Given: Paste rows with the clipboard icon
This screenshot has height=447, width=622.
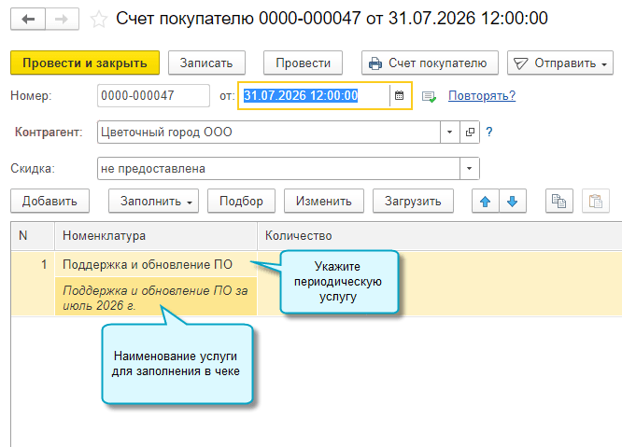Looking at the screenshot, I should pos(596,202).
